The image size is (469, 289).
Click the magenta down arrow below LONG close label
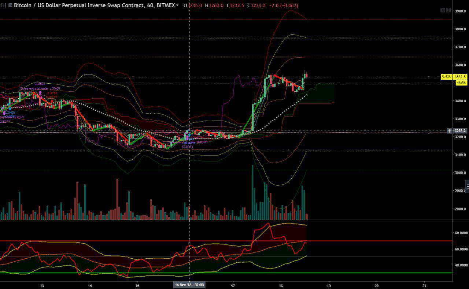40,93
